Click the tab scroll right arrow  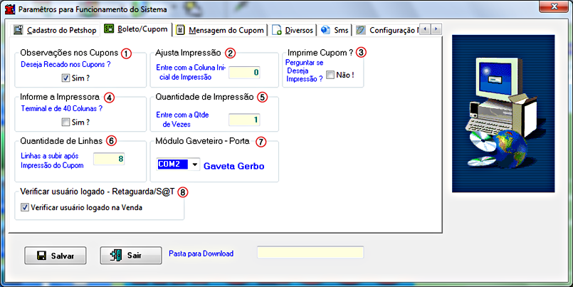click(x=436, y=29)
